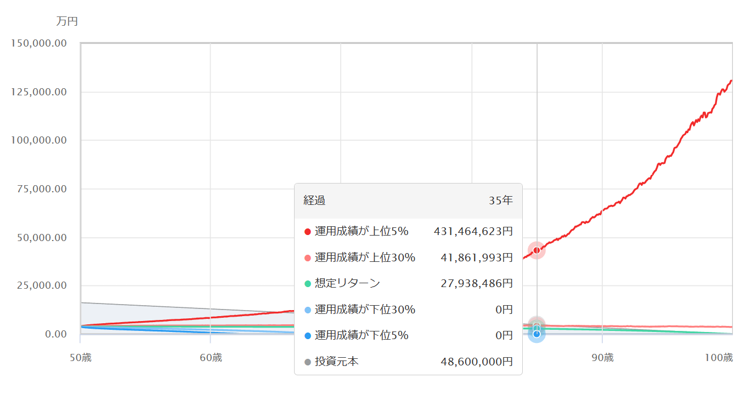751x395 pixels.
Task: Click the 万円 unit label
Action: [x=67, y=21]
